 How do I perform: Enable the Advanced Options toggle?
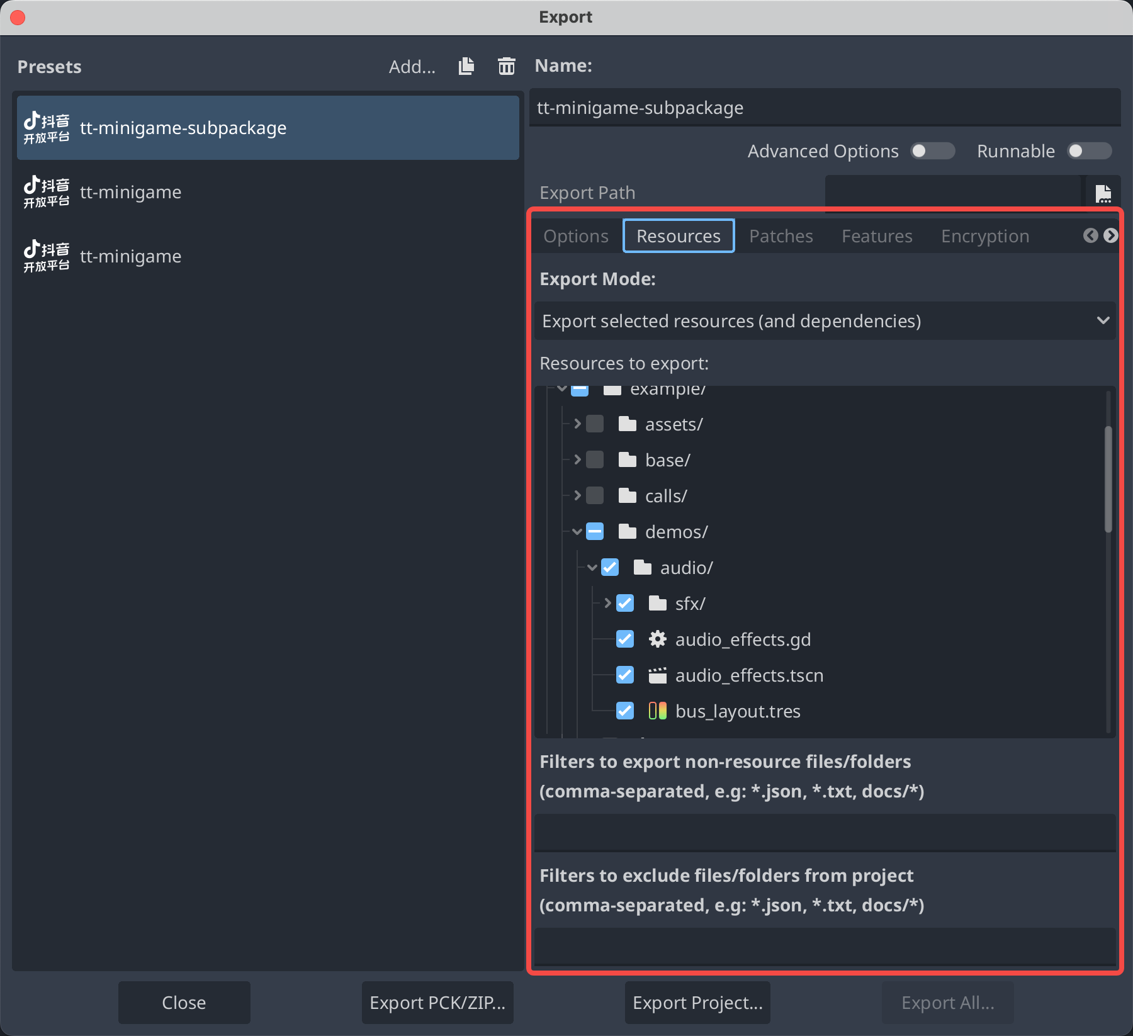click(x=932, y=151)
